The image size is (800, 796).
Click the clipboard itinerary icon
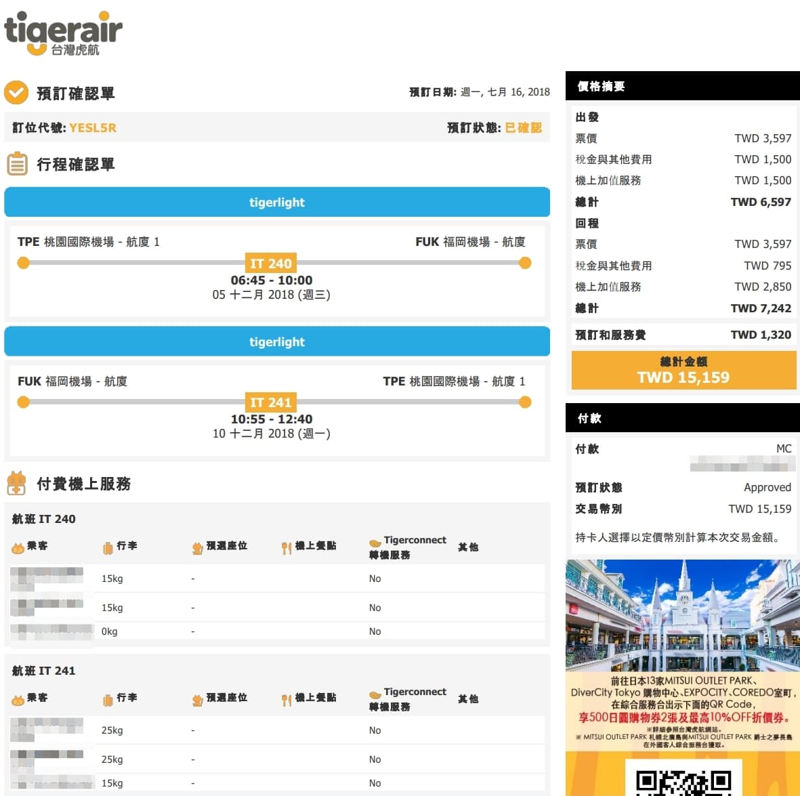[x=18, y=164]
